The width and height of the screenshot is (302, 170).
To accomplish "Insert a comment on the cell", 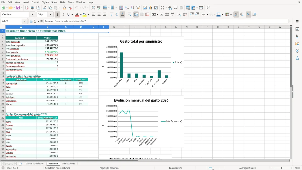I will (176, 8).
